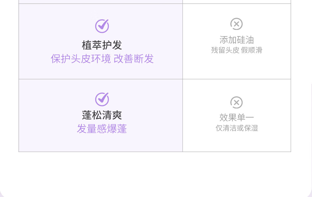Screen dimensions: 312x197
Task: Click the gray X icon above 添加硅油
Action: [236, 24]
